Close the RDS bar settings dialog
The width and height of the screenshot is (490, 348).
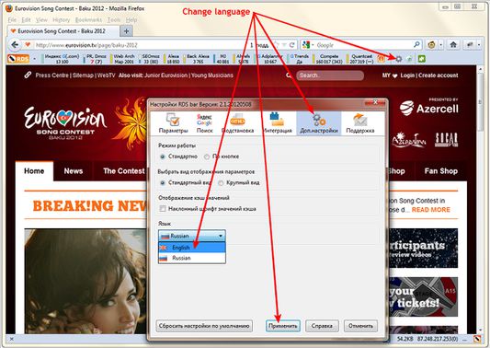pos(375,102)
